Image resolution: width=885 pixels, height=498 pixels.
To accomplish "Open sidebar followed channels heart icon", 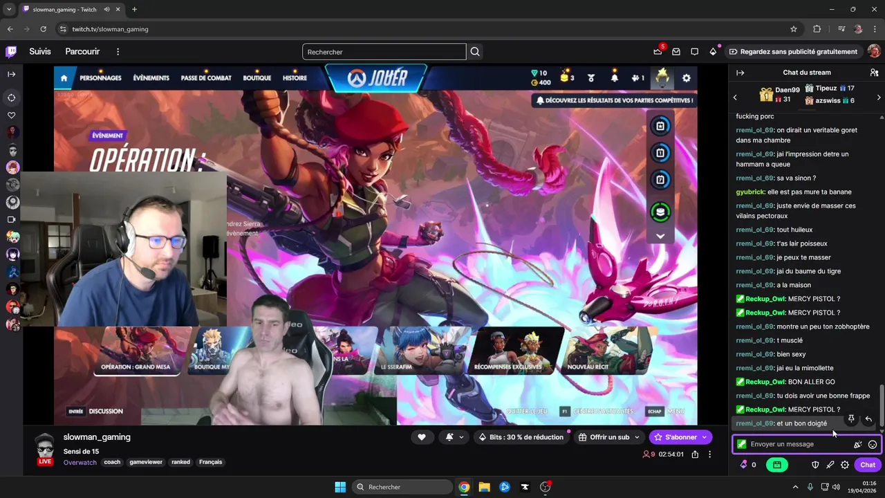I will (12, 116).
